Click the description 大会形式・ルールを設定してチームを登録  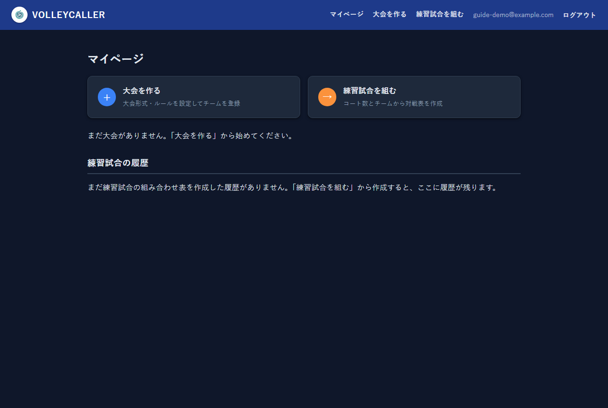click(181, 103)
